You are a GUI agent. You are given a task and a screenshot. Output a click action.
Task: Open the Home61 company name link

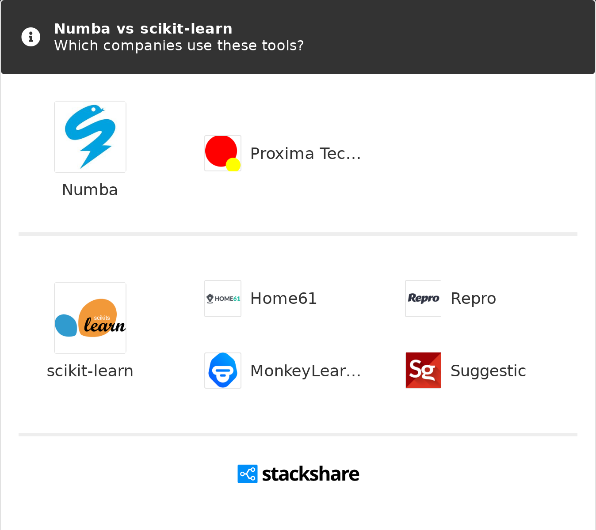click(x=283, y=299)
